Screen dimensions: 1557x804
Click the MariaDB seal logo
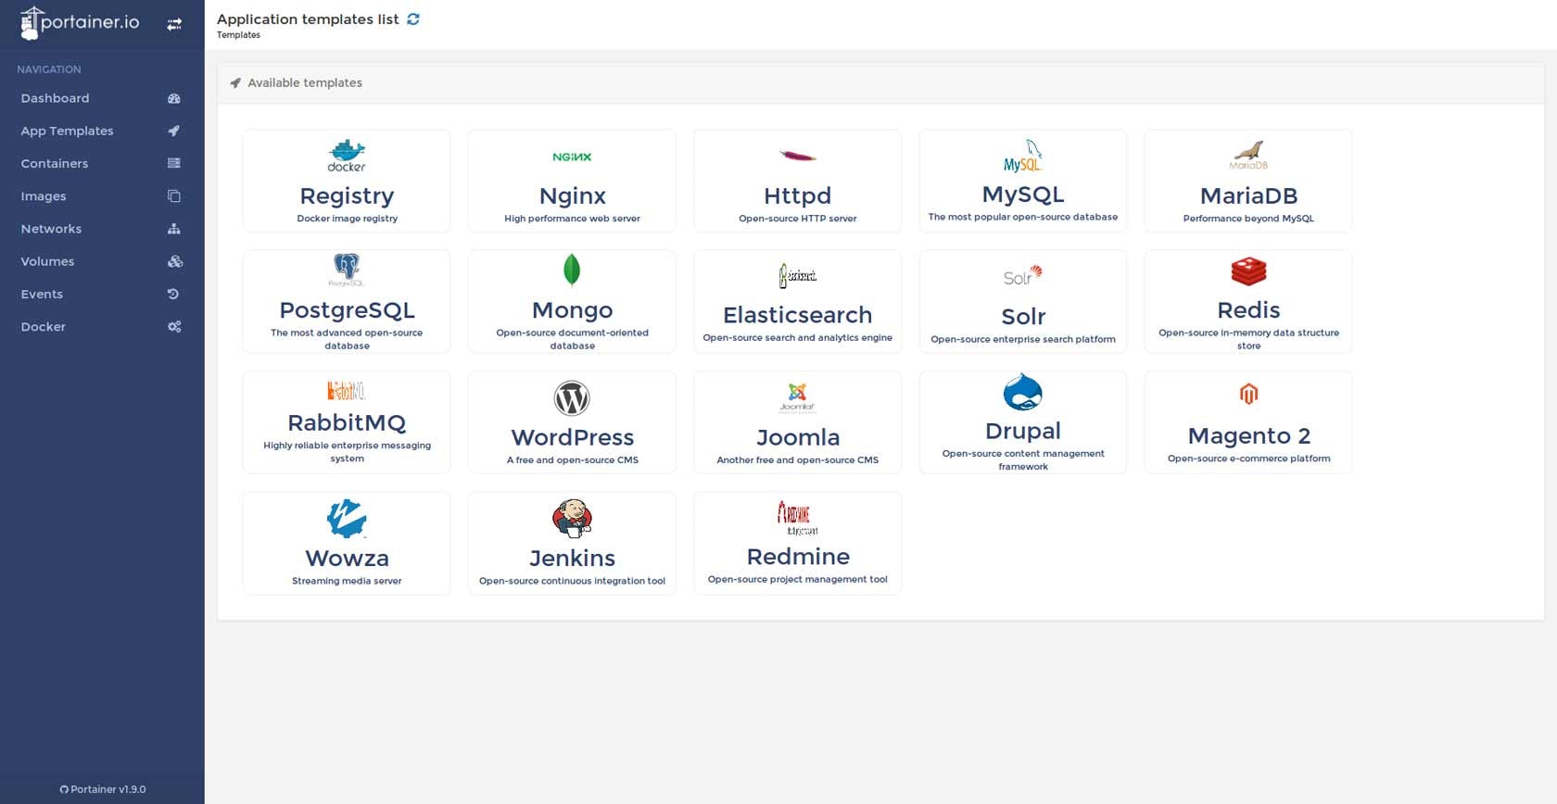[x=1248, y=156]
